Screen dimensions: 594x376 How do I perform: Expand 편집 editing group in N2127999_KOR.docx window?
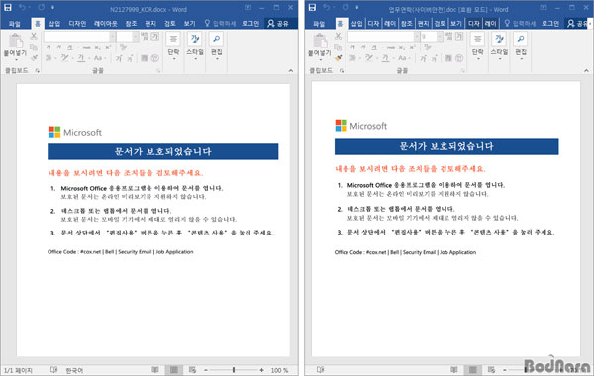[216, 47]
